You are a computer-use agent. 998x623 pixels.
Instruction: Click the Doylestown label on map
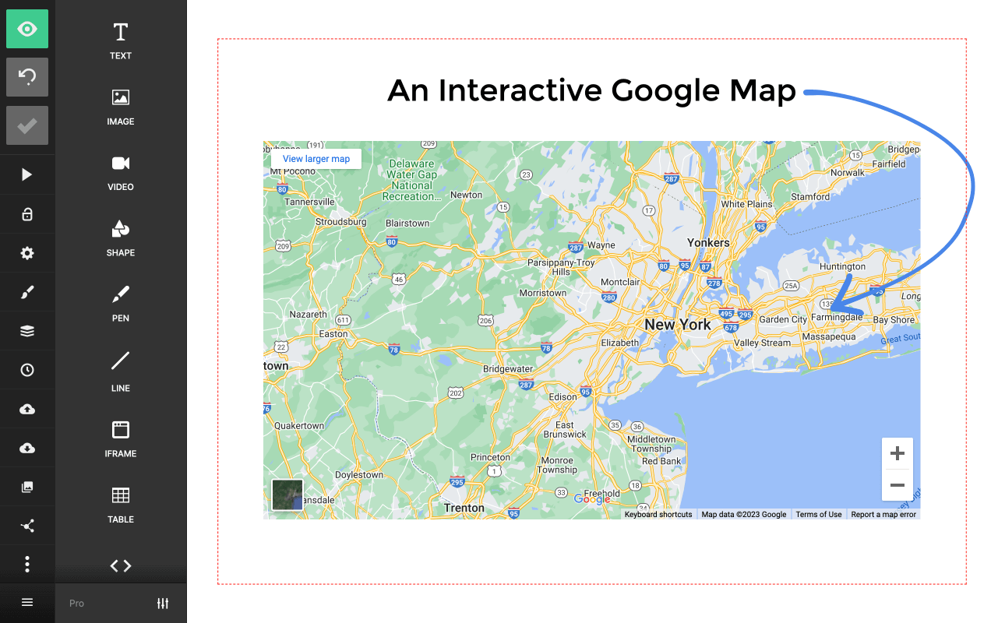tap(359, 475)
